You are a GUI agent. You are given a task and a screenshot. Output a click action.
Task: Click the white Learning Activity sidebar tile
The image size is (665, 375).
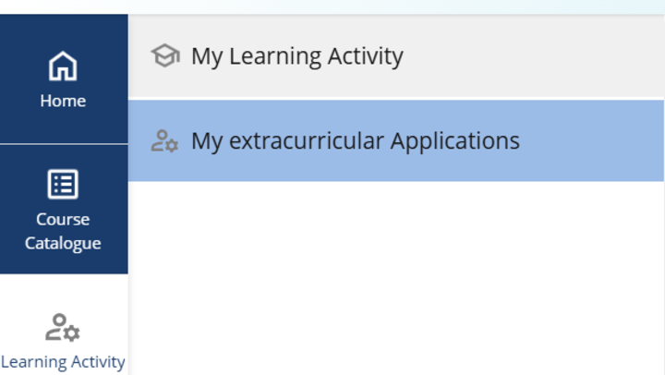64,324
